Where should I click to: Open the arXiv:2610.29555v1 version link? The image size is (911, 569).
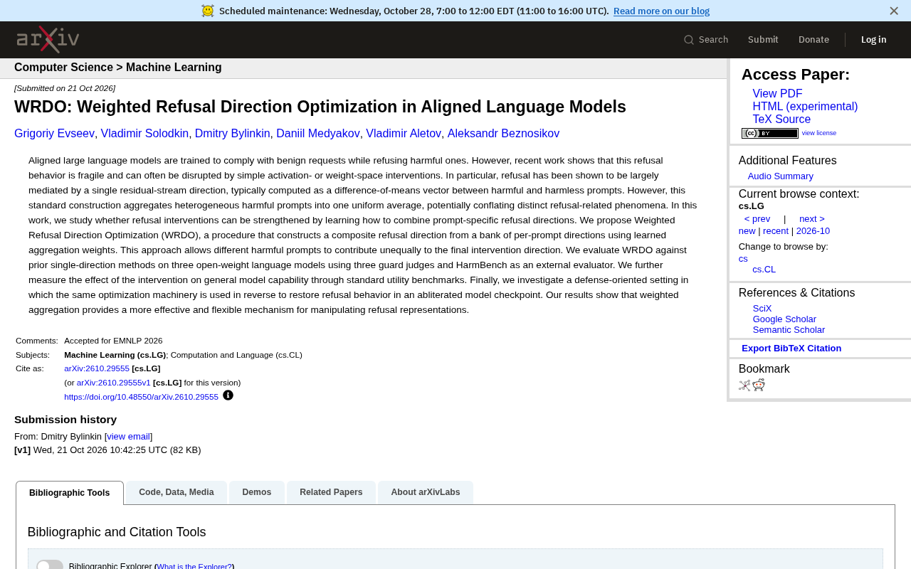point(114,383)
